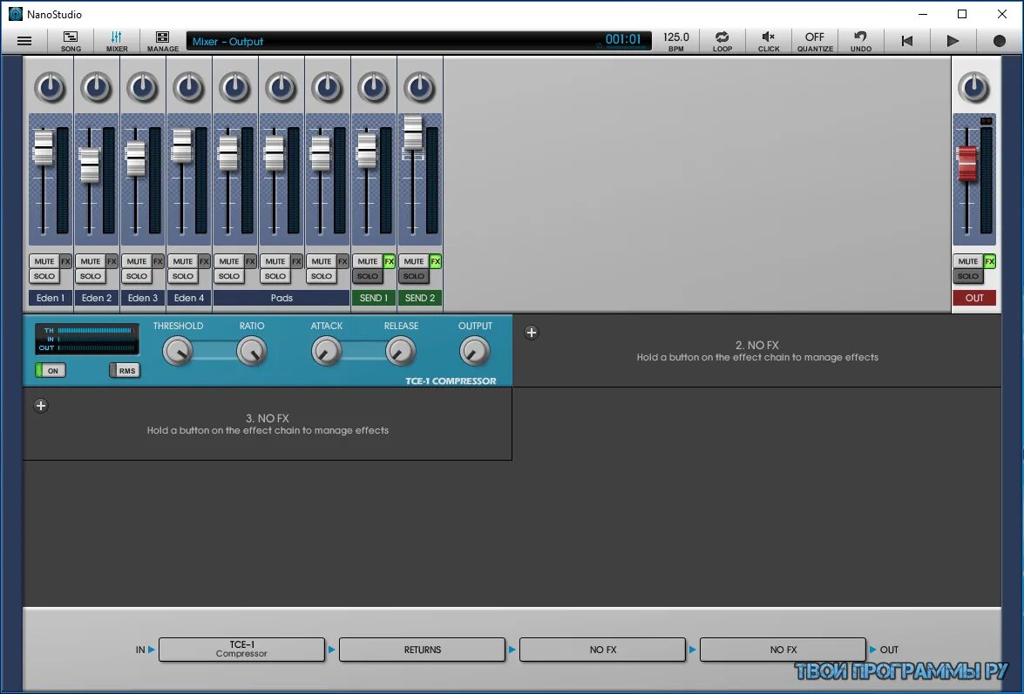This screenshot has width=1024, height=694.
Task: Toggle the compressor RMS mode
Action: 125,370
